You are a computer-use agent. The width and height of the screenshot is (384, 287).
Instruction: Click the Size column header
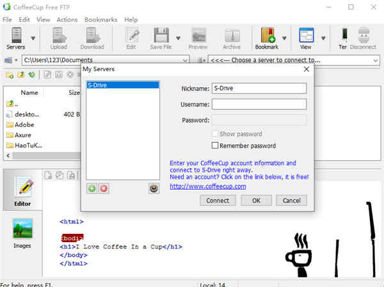click(74, 93)
